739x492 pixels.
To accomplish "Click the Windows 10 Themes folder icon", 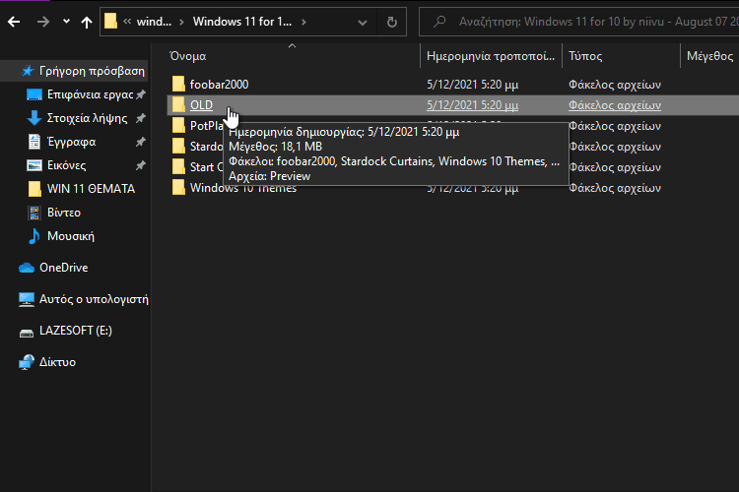I will 178,187.
